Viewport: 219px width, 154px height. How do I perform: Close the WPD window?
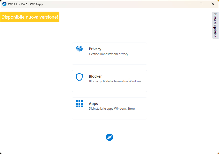coord(213,4)
